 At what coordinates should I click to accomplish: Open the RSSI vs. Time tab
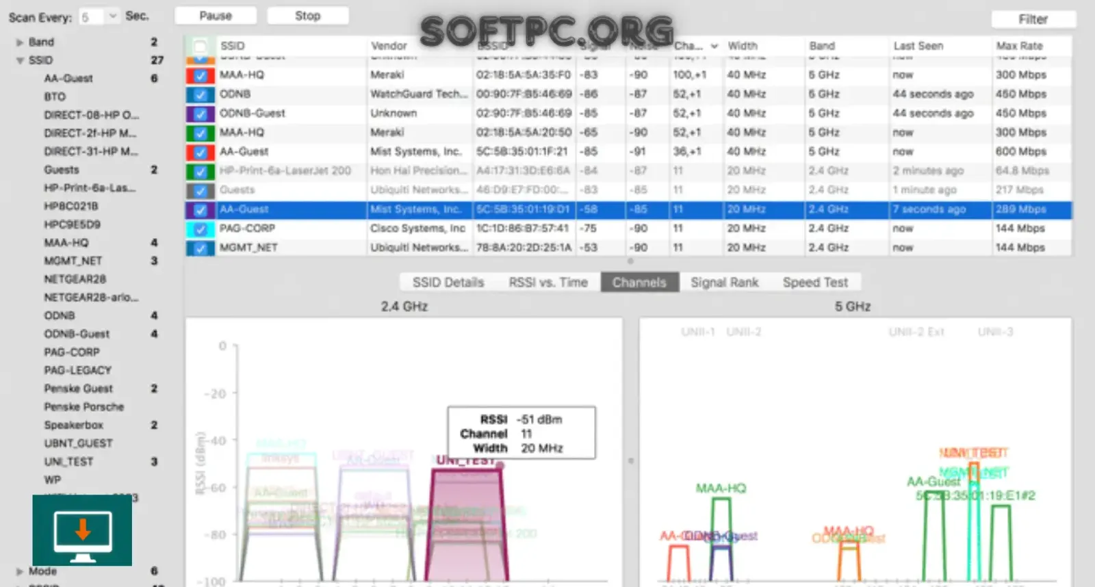547,282
